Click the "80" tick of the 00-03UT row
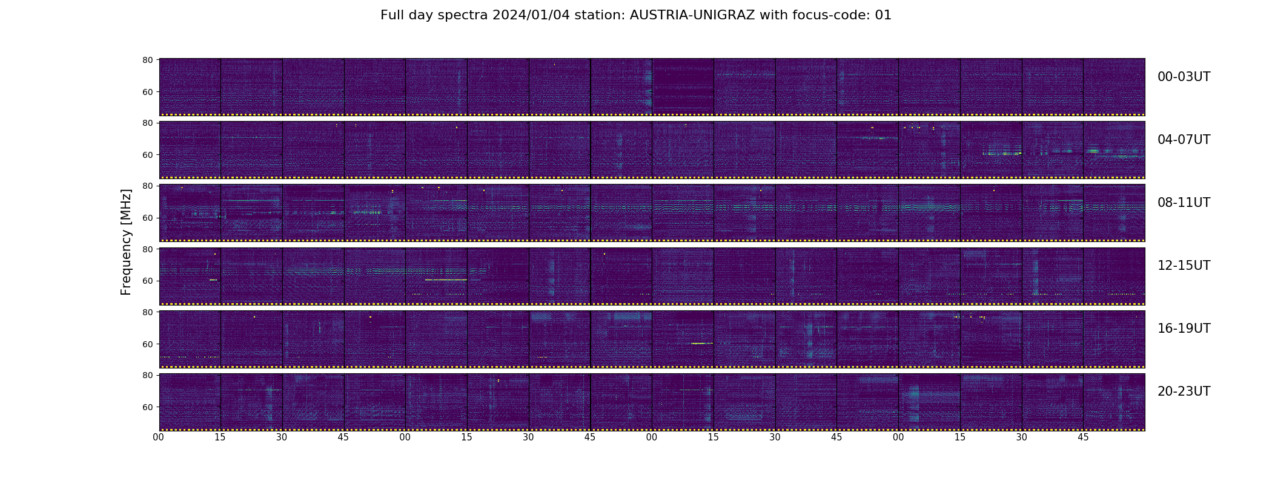1272x484 pixels. [147, 60]
